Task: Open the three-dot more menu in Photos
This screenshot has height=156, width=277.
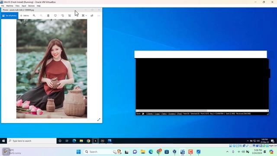Action: click(x=99, y=16)
